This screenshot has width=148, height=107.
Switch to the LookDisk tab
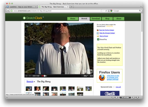click(x=22, y=7)
